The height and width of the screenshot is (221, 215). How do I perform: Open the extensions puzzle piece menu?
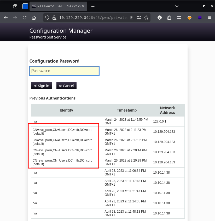169,18
